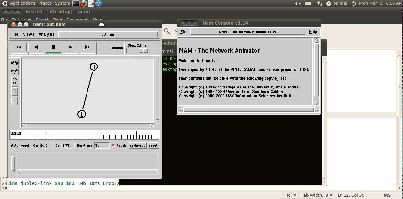Click the EDIT tool button in nam
403x199 pixels.
15,81
